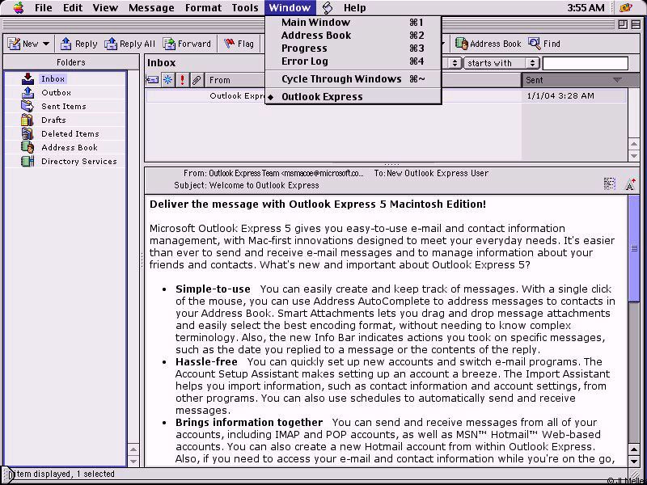Click the filter search text field
The height and width of the screenshot is (485, 647).
tap(585, 63)
